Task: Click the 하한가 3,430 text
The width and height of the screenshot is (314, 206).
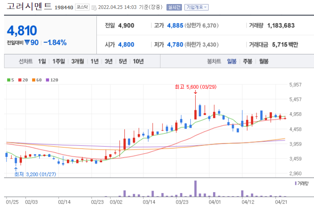Action: tap(201, 45)
